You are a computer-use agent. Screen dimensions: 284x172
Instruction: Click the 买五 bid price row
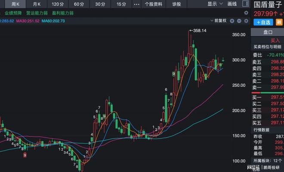268,123
